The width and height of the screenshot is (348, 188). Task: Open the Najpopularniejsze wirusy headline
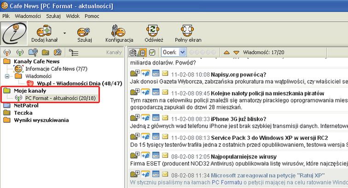[x=244, y=157]
